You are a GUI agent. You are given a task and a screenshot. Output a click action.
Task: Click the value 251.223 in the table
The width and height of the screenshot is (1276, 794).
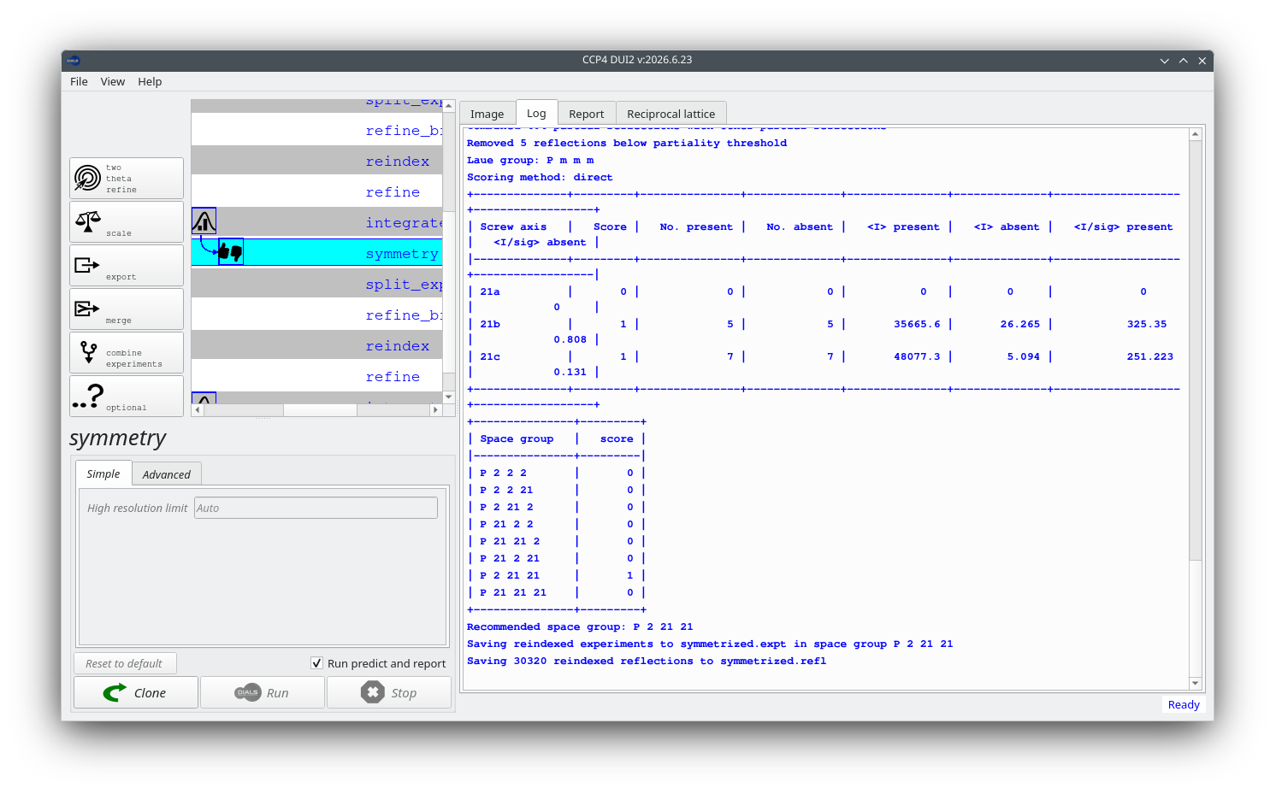[1150, 356]
